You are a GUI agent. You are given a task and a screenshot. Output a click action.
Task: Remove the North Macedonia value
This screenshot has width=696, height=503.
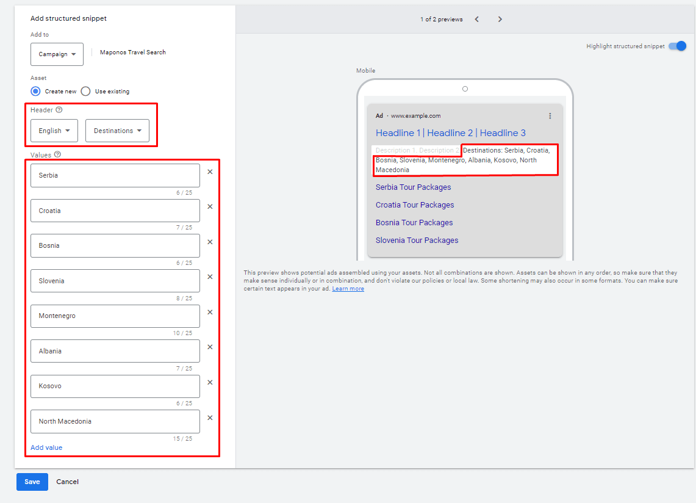210,418
